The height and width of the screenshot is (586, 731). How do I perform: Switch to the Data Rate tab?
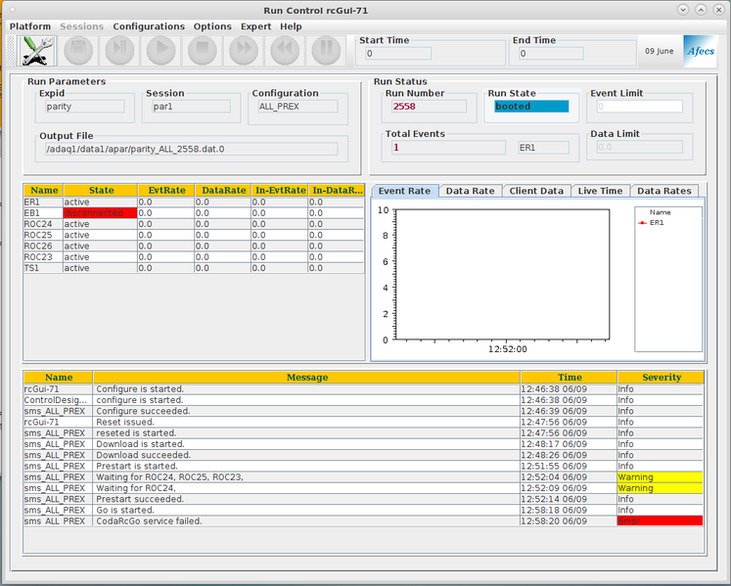pyautogui.click(x=470, y=191)
